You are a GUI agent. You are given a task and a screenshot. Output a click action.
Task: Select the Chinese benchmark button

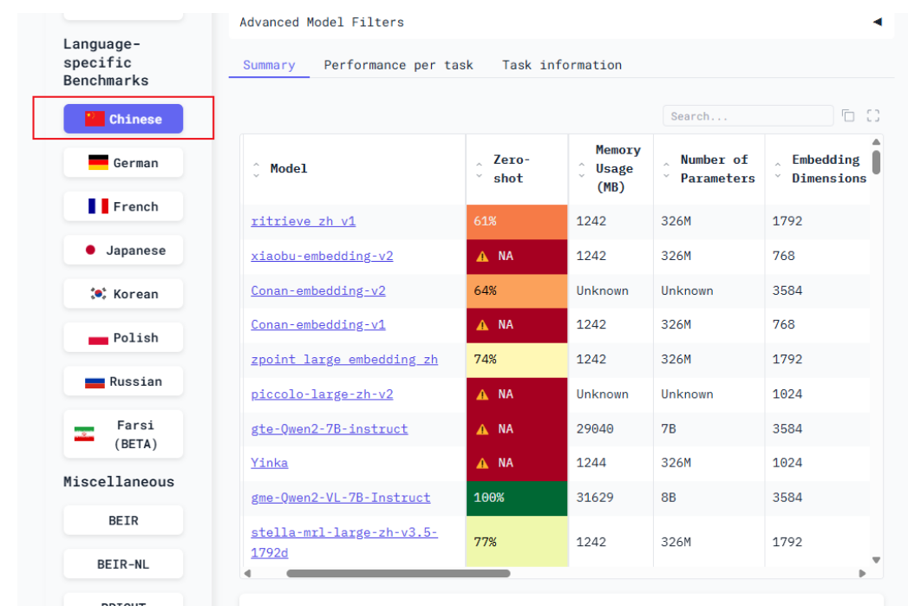point(123,119)
